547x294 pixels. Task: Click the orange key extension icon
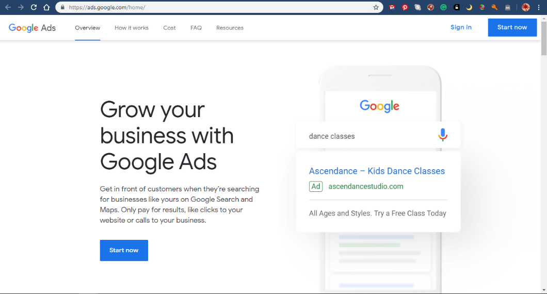pyautogui.click(x=495, y=7)
